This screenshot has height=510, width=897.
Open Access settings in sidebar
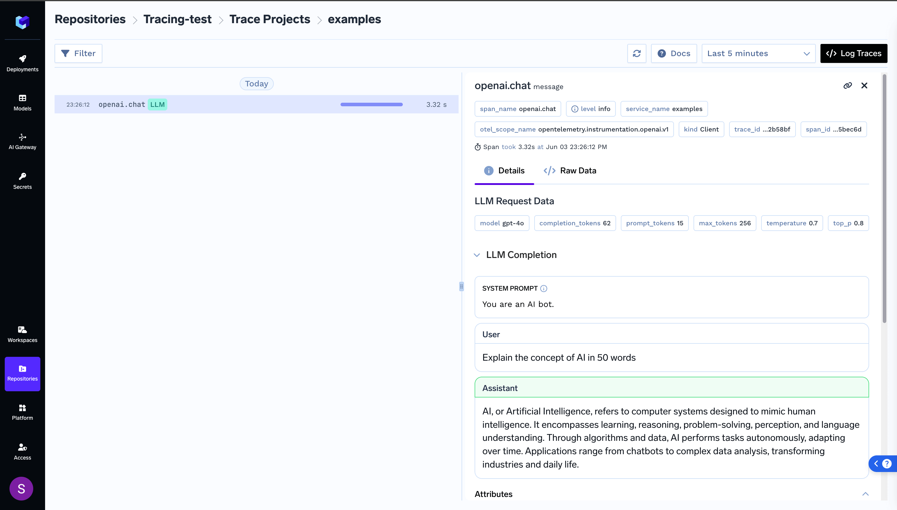23,452
